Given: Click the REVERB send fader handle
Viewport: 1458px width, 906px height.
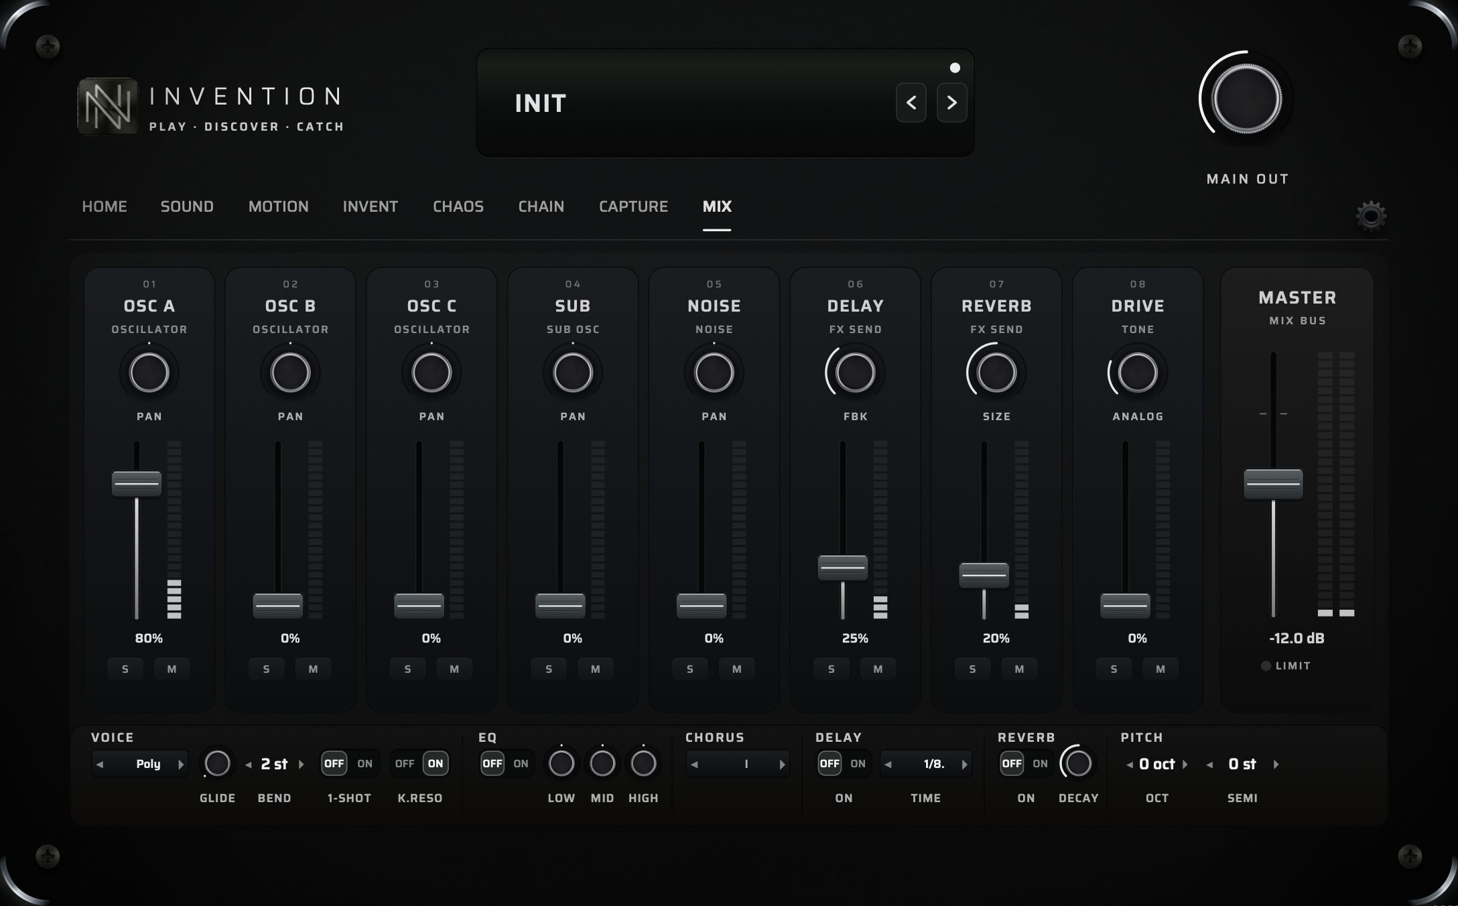Looking at the screenshot, I should 984,575.
